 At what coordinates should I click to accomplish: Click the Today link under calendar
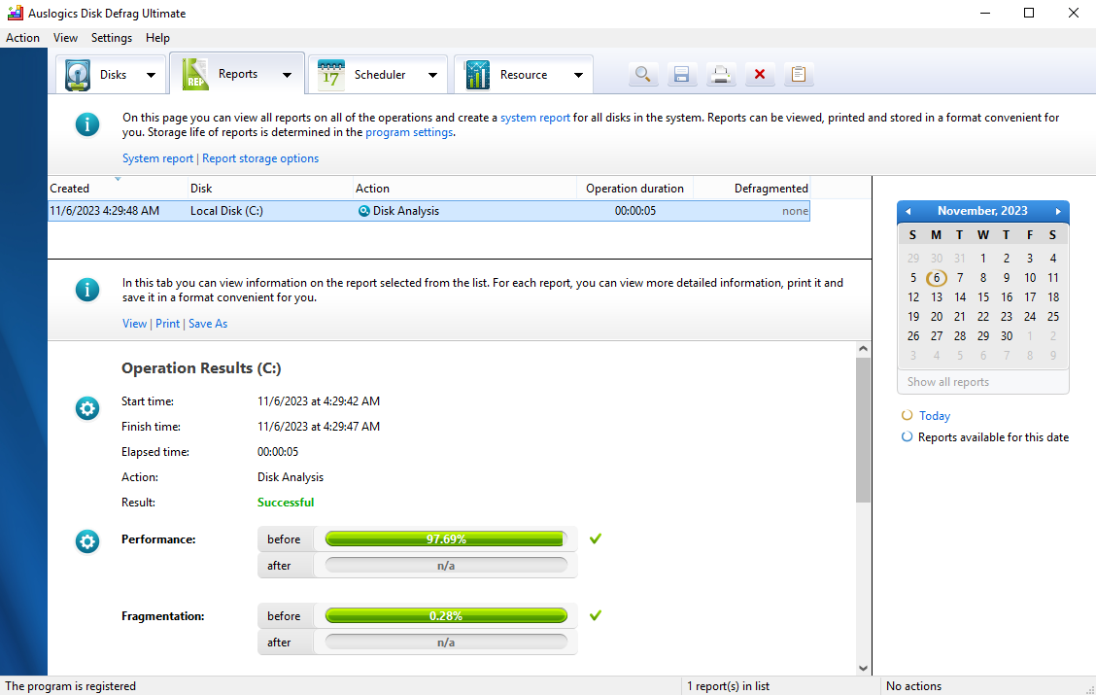coord(935,415)
